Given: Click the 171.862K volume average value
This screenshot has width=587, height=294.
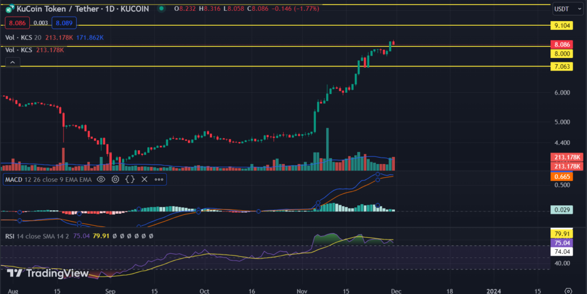Looking at the screenshot, I should pyautogui.click(x=90, y=38).
